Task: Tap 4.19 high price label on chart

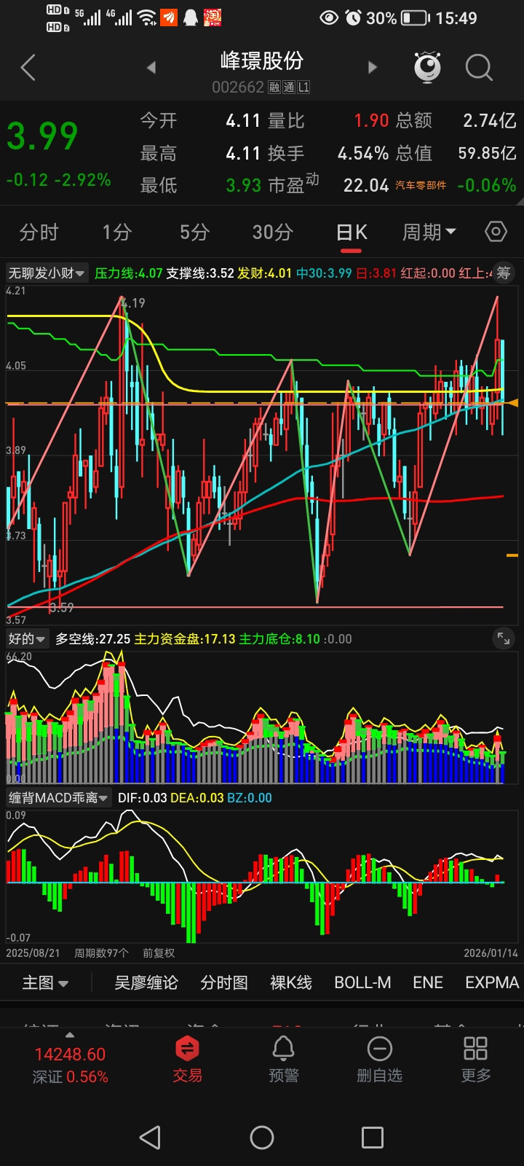Action: coord(132,303)
